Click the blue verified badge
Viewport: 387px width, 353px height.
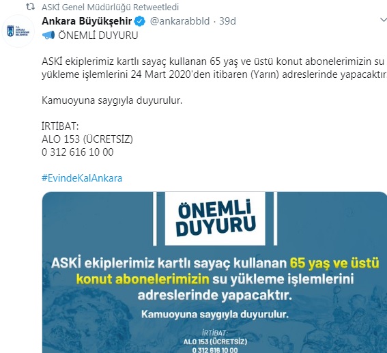tap(139, 21)
